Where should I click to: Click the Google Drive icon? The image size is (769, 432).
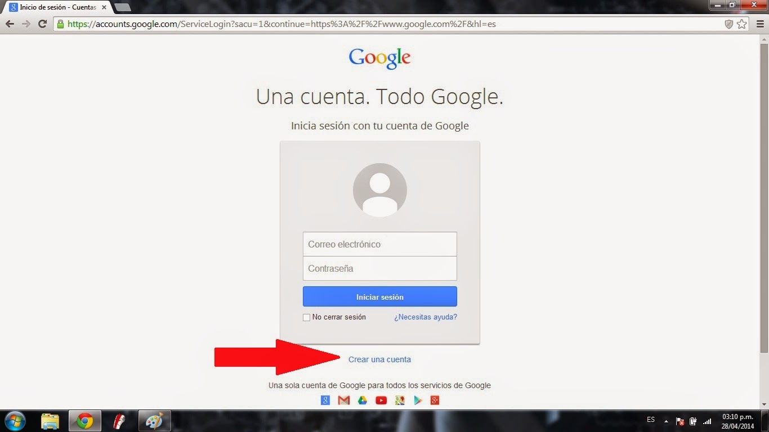pos(363,400)
